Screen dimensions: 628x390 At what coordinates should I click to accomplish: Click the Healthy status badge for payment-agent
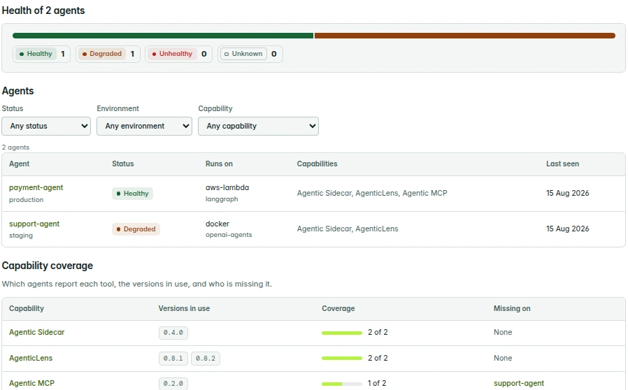[132, 194]
